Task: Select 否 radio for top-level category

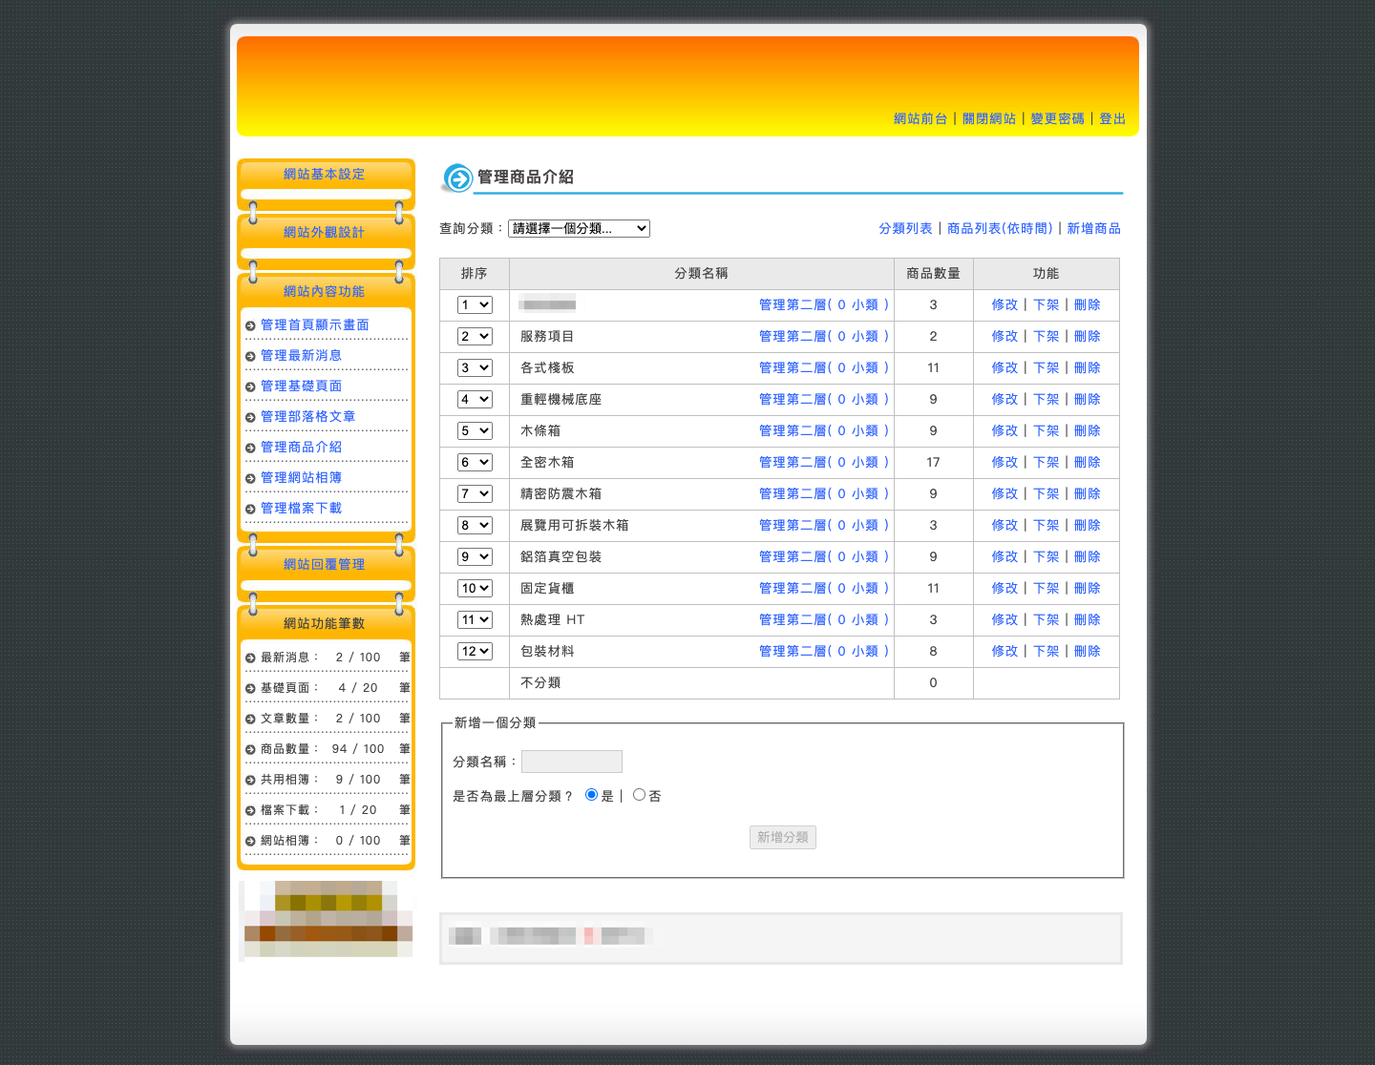Action: pos(639,795)
